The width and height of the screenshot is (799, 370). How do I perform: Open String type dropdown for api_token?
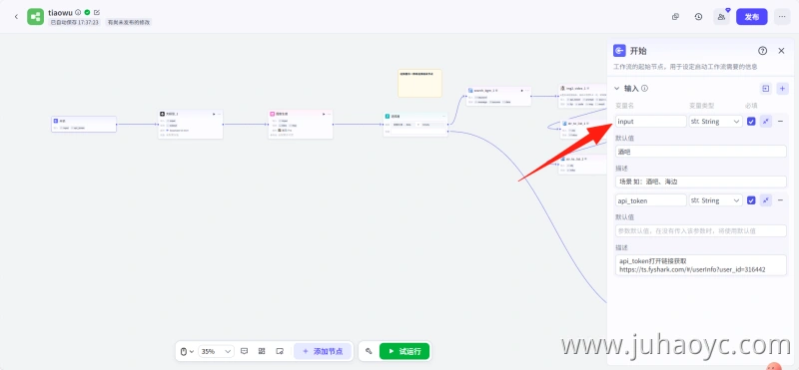pyautogui.click(x=715, y=200)
